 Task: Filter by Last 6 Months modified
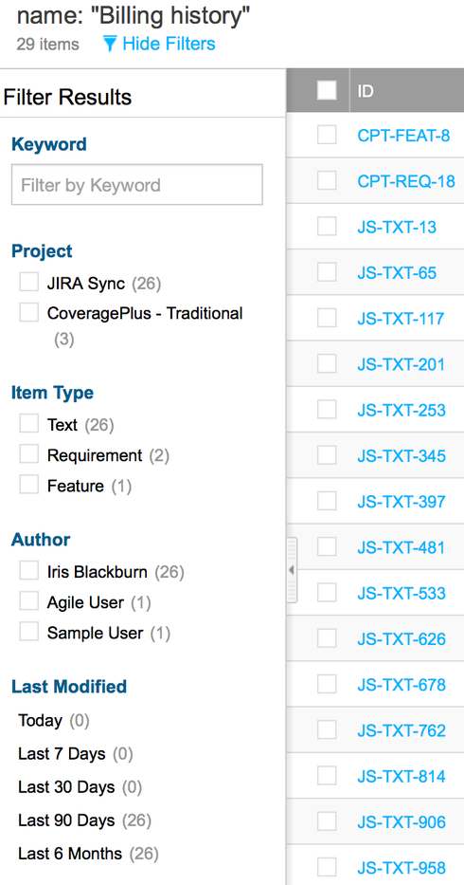[70, 854]
